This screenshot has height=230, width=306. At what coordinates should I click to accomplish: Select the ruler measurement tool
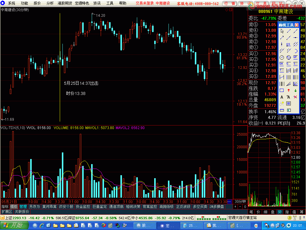click(282, 110)
